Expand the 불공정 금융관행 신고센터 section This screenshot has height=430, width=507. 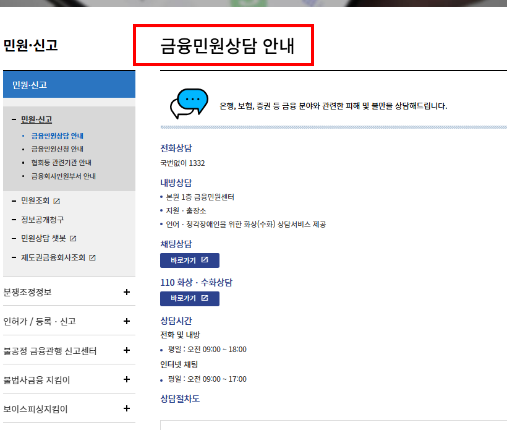[127, 350]
